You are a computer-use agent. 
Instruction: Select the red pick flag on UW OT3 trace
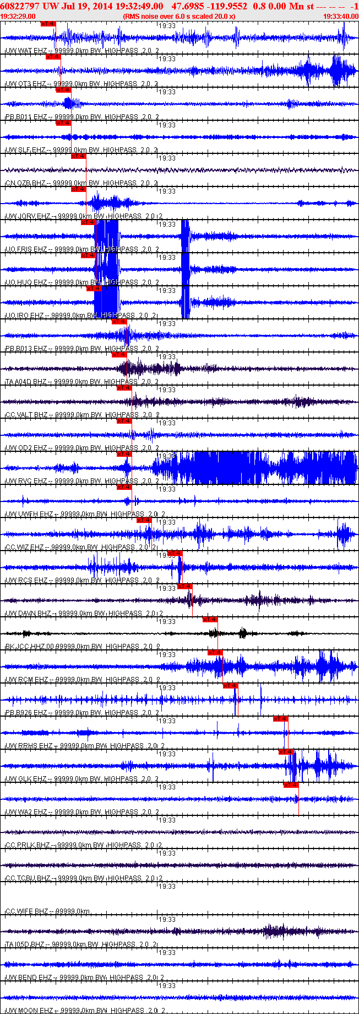click(53, 57)
